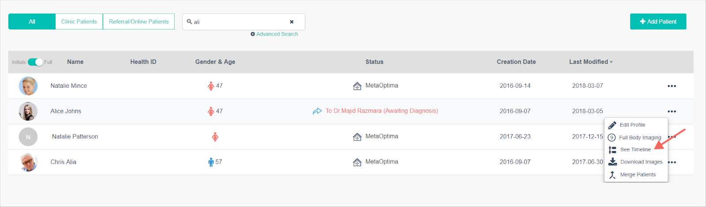706x207 pixels.
Task: Switch to the Clinic Patients tab
Action: pyautogui.click(x=79, y=22)
